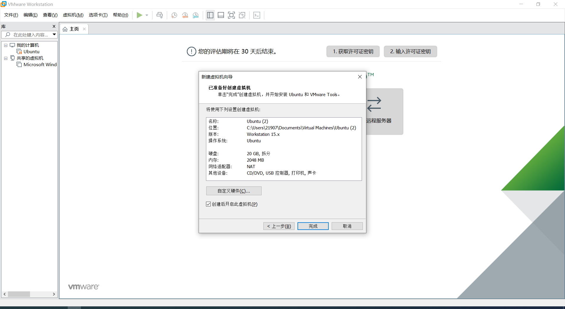
Task: Collapse the 我的计算机 tree node
Action: [5, 45]
